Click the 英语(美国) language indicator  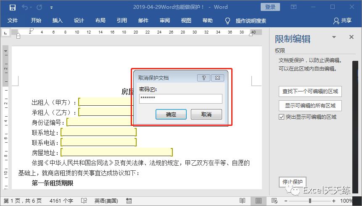[x=106, y=201]
